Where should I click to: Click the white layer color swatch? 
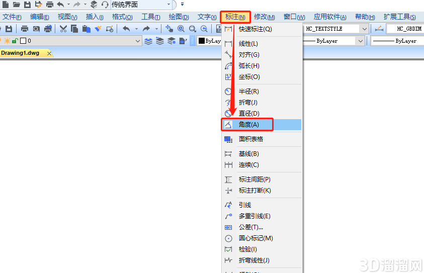point(23,41)
